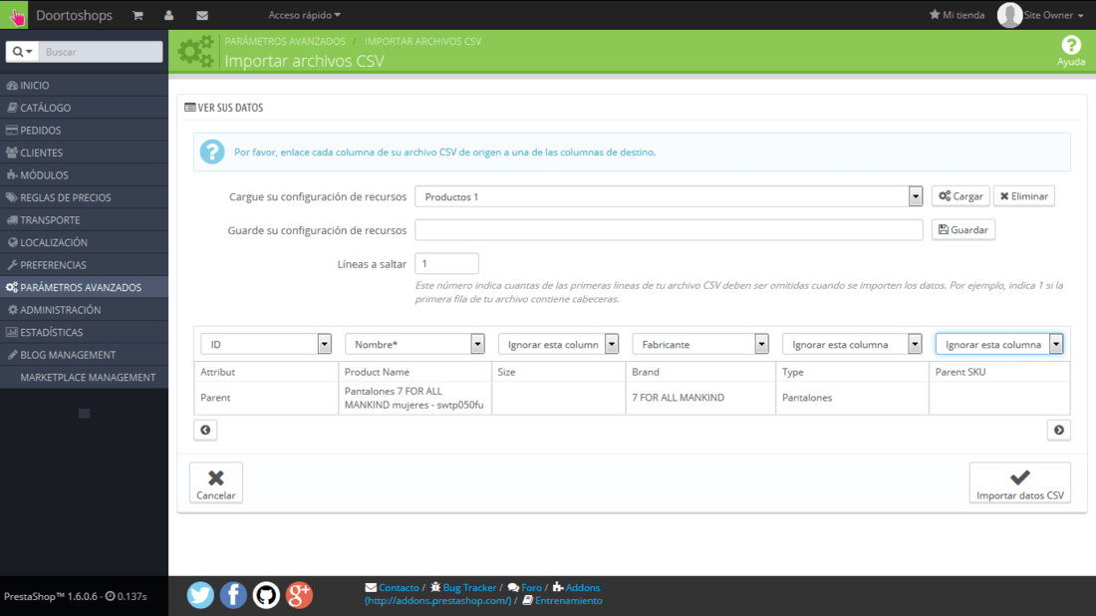Viewport: 1096px width, 616px height.
Task: Focus the Buscar search field
Action: pyautogui.click(x=101, y=52)
